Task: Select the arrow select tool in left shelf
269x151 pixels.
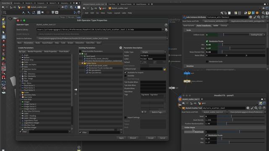Action: point(3,32)
